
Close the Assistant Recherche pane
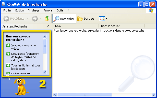[48, 26]
